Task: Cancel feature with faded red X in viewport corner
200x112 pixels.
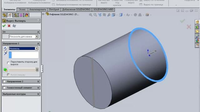Action: 189,27
